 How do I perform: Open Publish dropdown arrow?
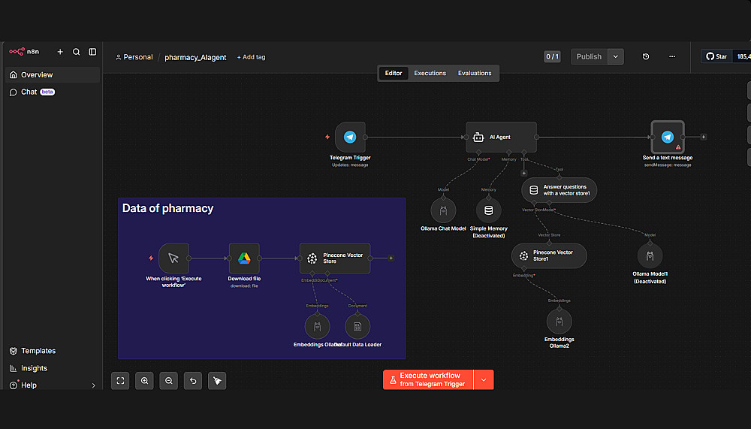click(x=616, y=56)
